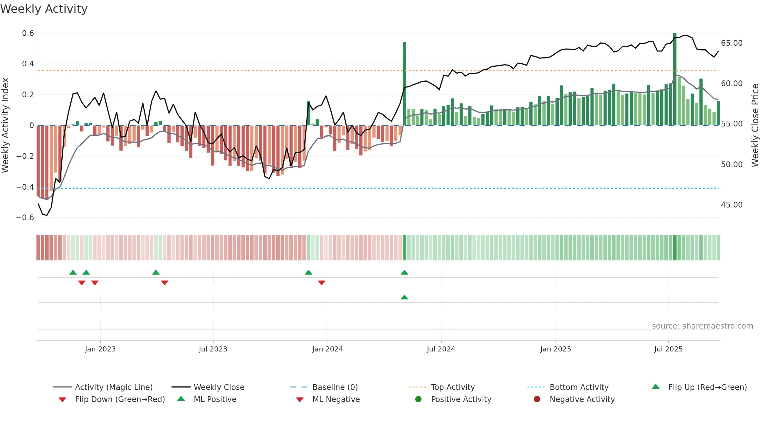Click the red triangle icon beside ML Negative legend
Viewport: 764px width, 429px height.
300,400
